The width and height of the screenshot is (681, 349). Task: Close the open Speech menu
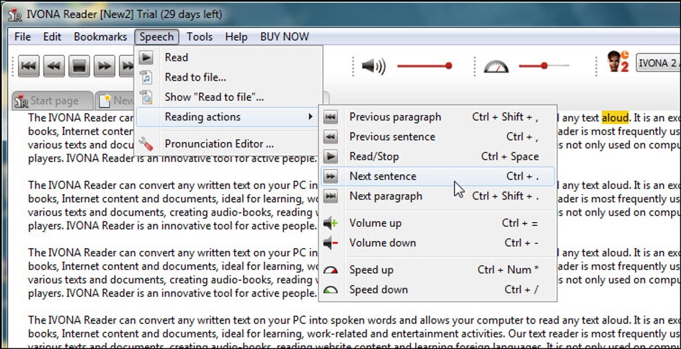coord(156,37)
